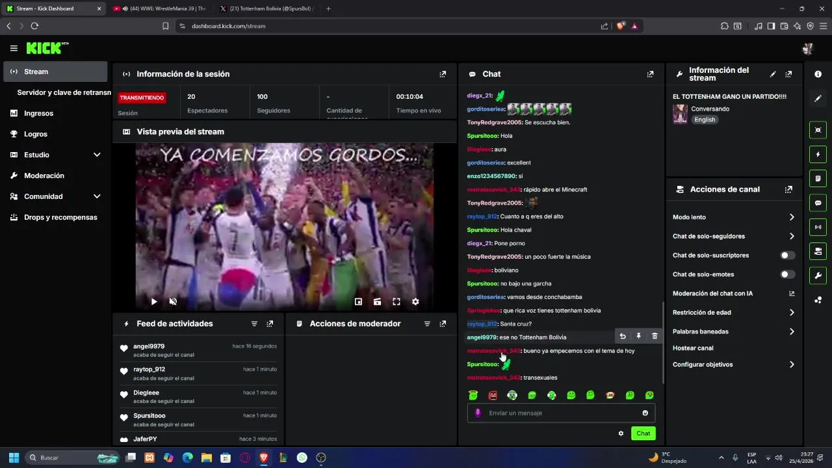Filter the Acciones de moderador list
The width and height of the screenshot is (832, 468).
coord(427,324)
